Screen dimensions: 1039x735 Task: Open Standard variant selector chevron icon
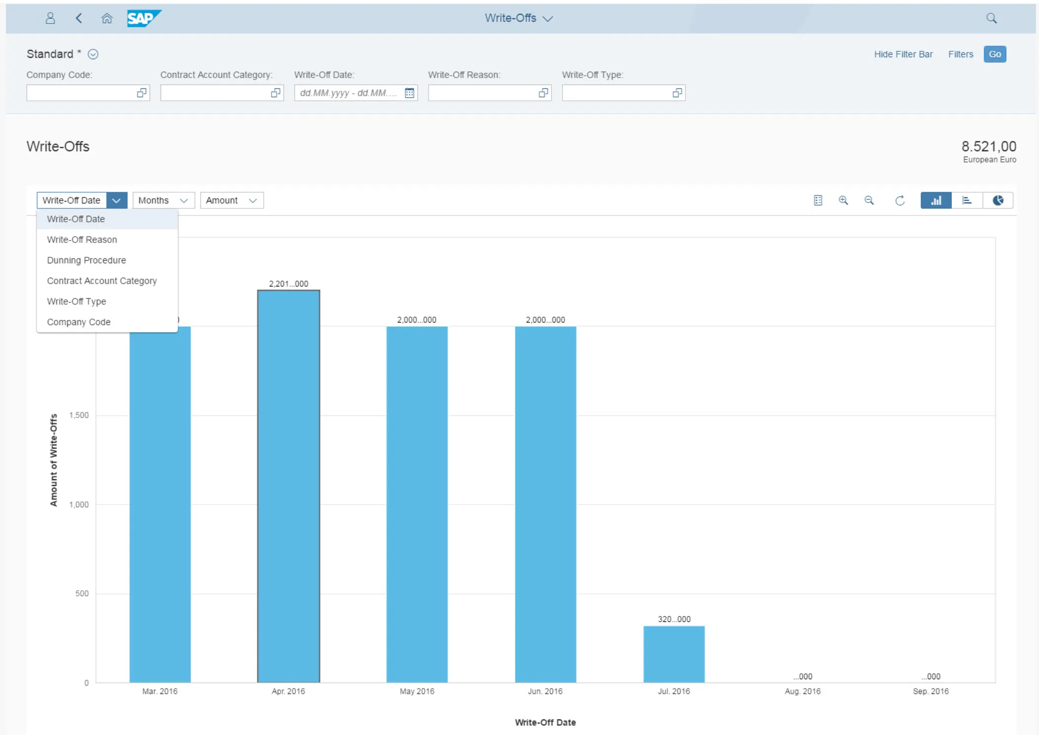tap(93, 54)
